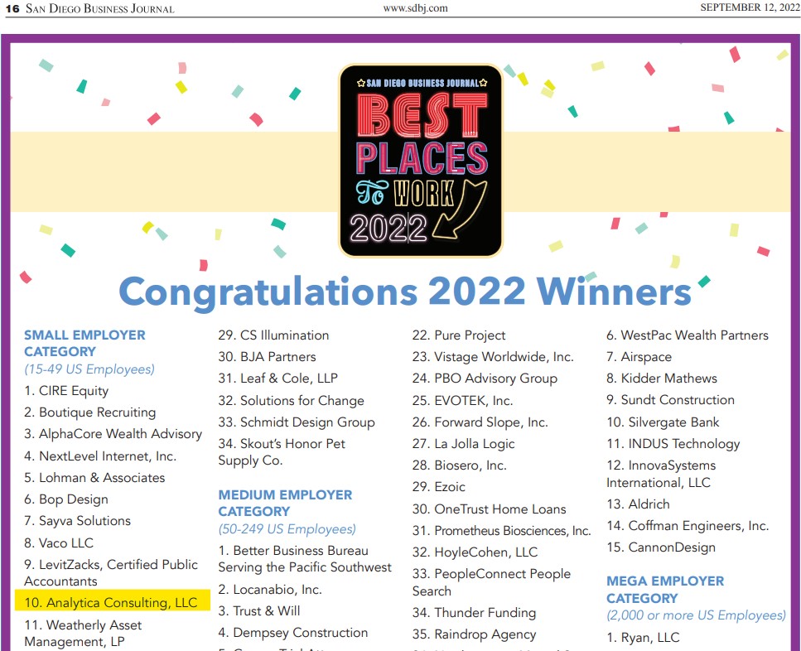Click the Kidder Mathews entry

(662, 379)
